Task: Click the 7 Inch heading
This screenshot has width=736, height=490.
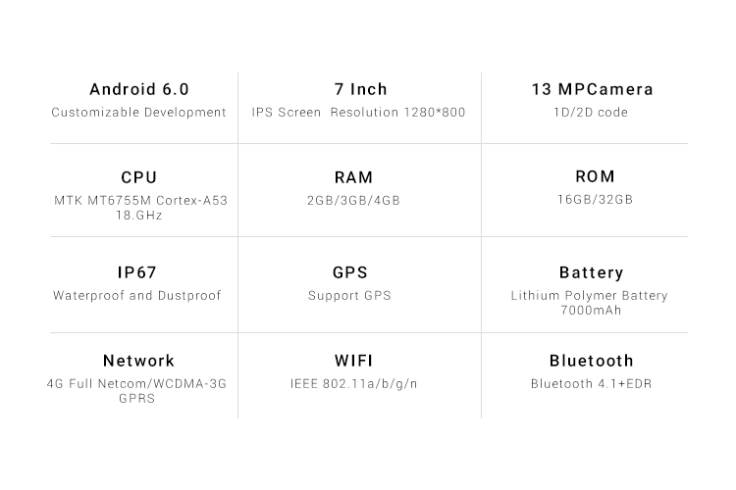Action: tap(360, 89)
